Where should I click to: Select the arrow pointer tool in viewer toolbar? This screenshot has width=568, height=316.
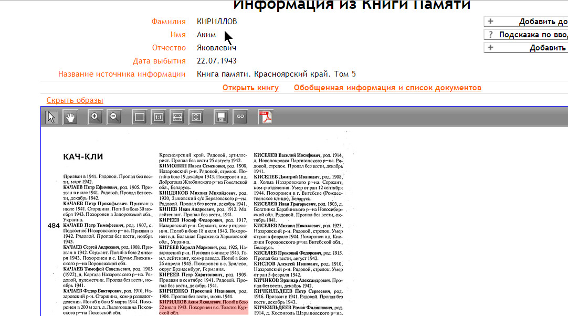coord(51,117)
